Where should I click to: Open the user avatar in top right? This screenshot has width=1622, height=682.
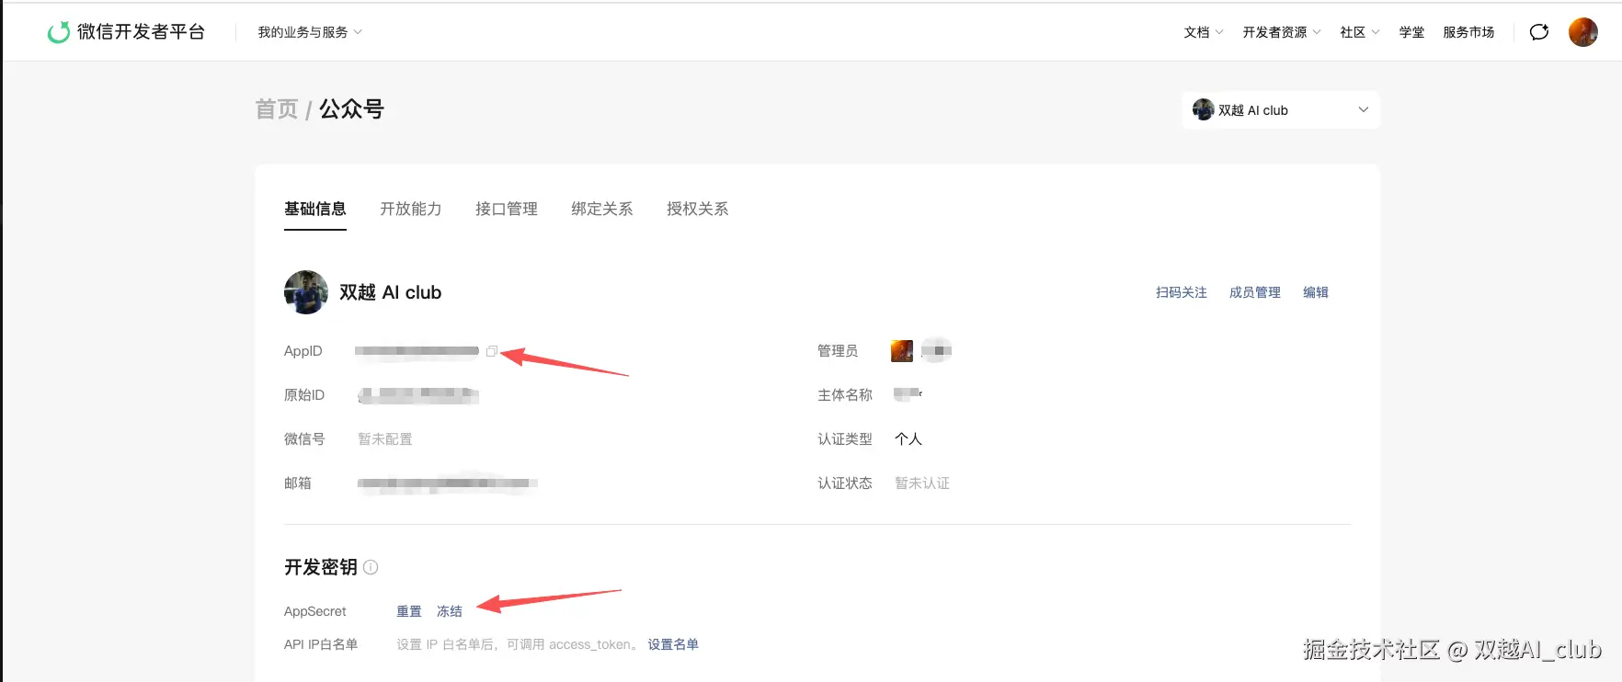(x=1582, y=32)
